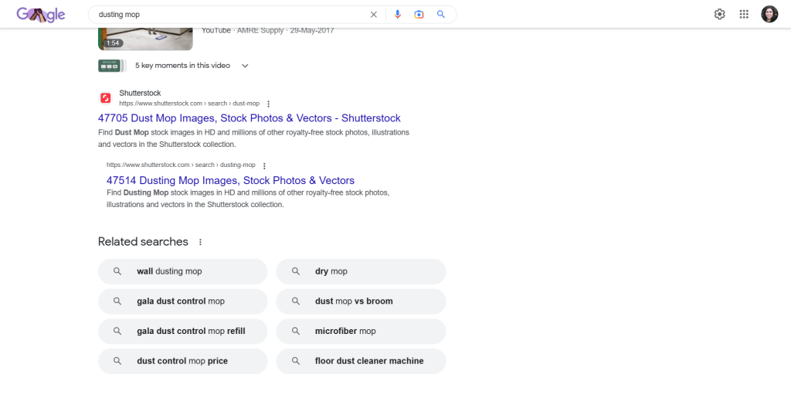Open Related searches more options
The width and height of the screenshot is (791, 395).
pyautogui.click(x=200, y=242)
